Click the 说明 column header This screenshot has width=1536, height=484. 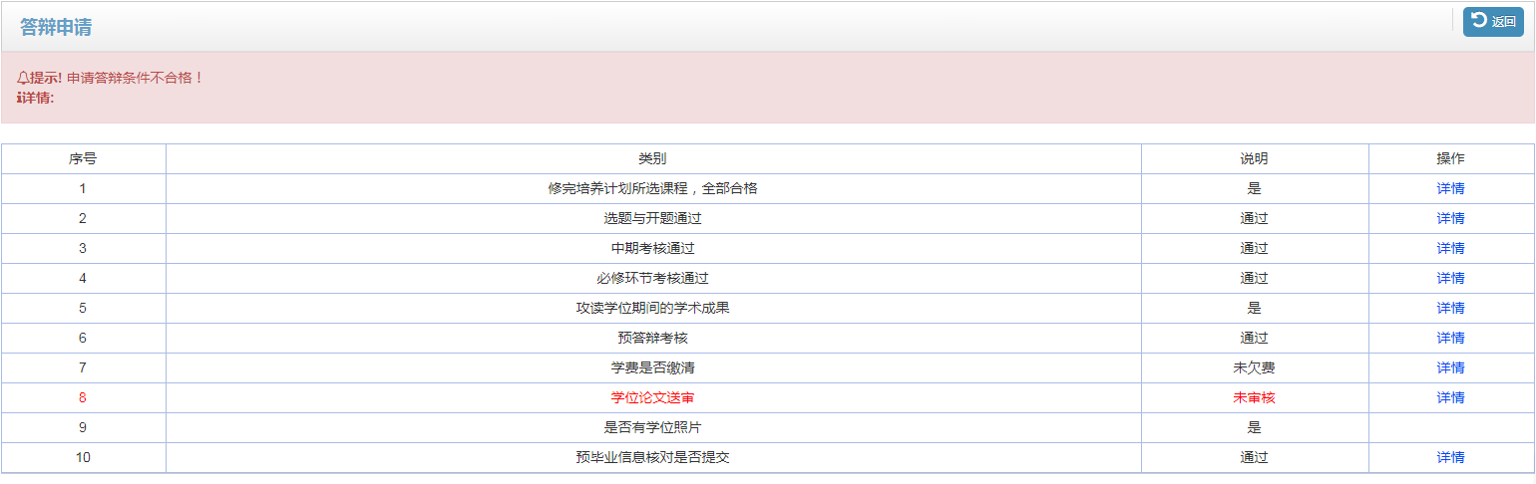point(1254,158)
